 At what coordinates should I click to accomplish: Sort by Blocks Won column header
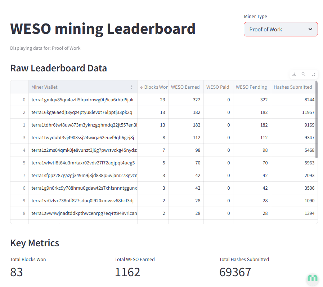coord(153,87)
